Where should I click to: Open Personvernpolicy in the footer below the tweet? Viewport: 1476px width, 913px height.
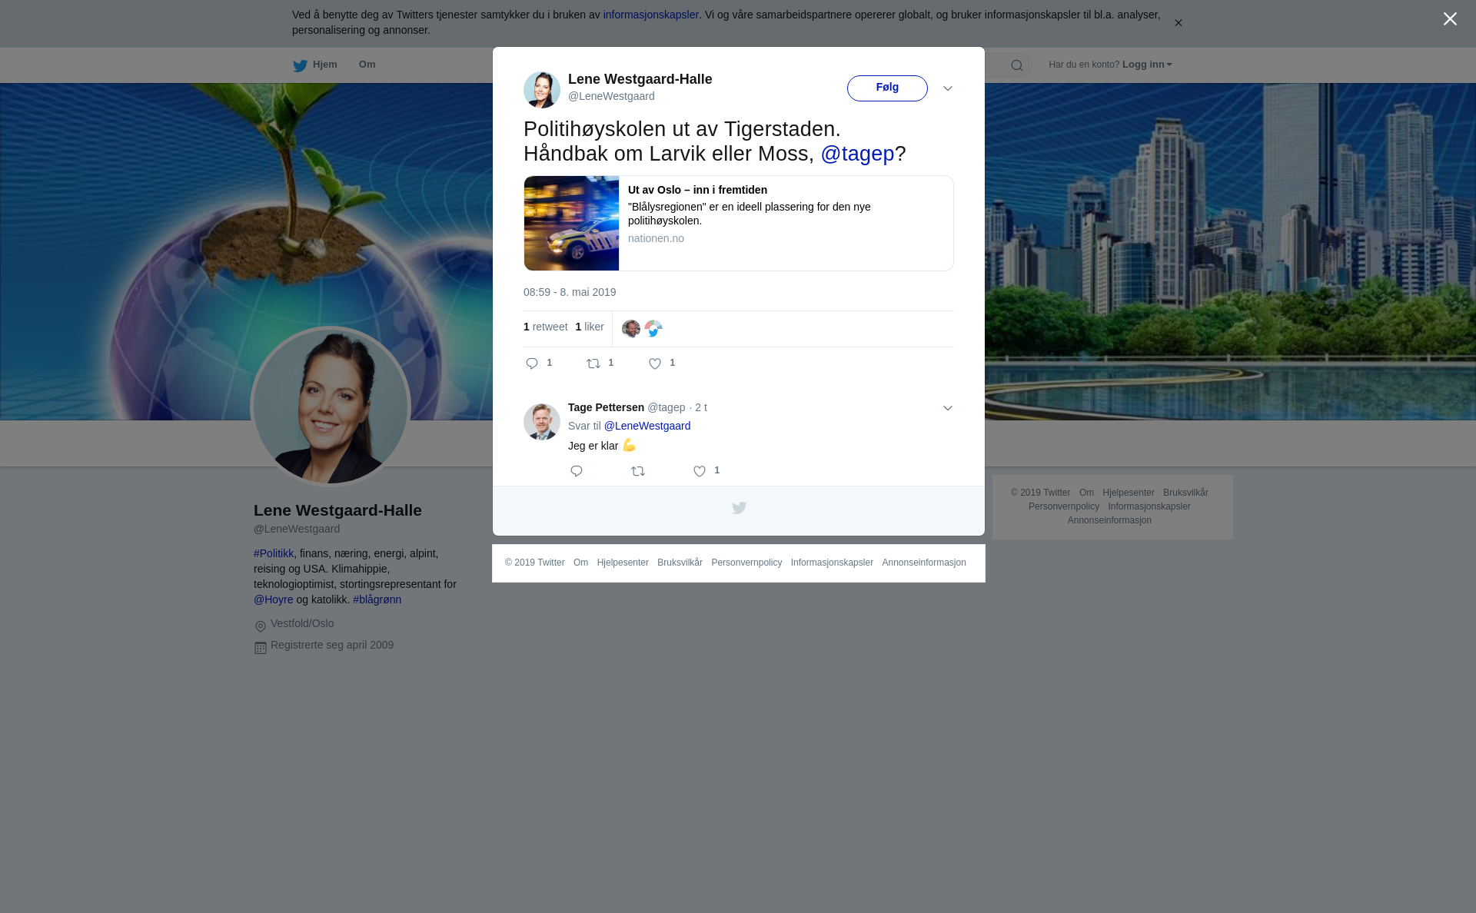tap(746, 563)
